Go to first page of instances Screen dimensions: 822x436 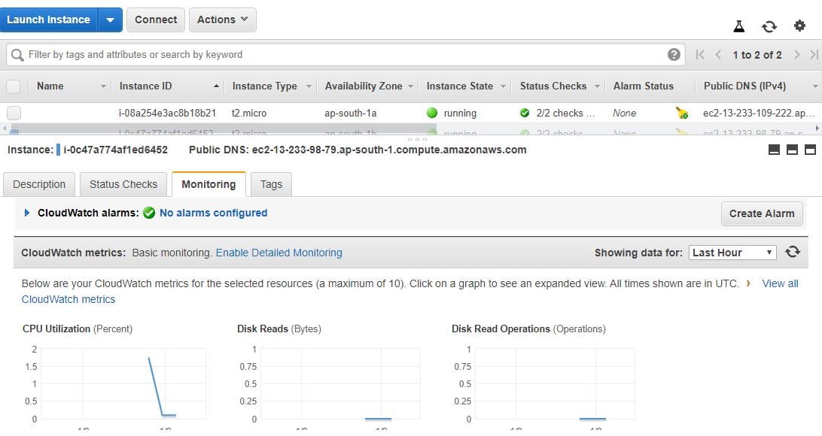click(x=700, y=54)
